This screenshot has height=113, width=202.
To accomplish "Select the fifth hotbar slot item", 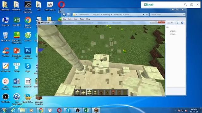I will click(x=101, y=92).
